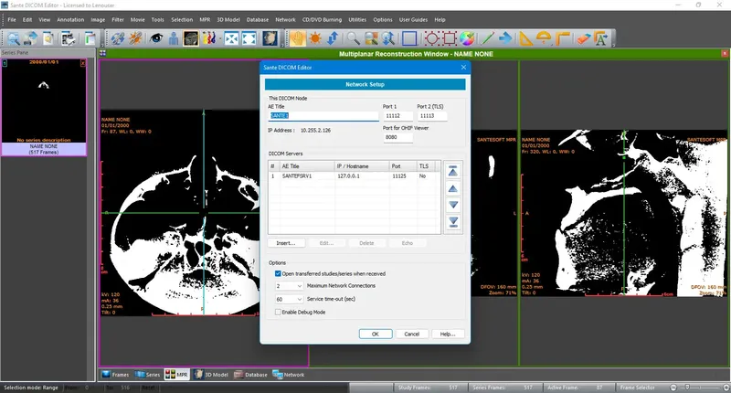Move selected server down one row

pos(452,206)
